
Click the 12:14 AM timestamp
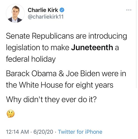[x=17, y=132]
